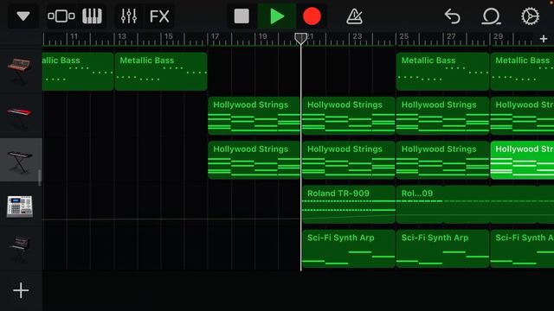Click the playhead marker on the ruler
The height and width of the screenshot is (311, 554).
[300, 38]
